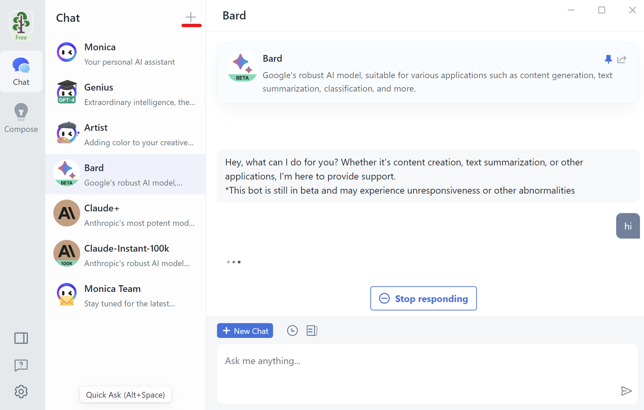Open settings gear icon
Viewport: 644px width, 410px height.
click(x=21, y=391)
